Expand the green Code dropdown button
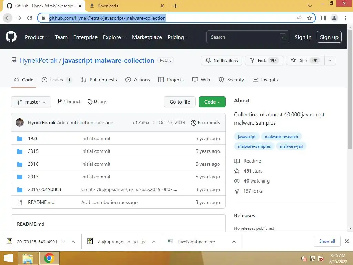 212,102
